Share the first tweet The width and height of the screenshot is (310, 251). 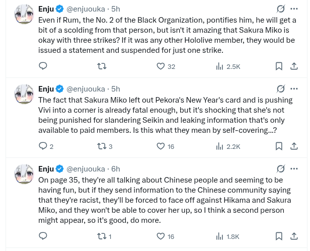[294, 66]
